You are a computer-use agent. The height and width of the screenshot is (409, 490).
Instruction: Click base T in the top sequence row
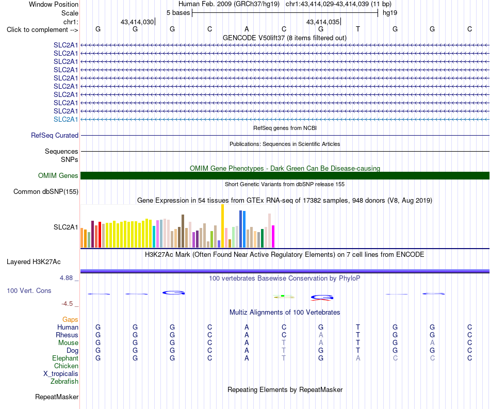[x=358, y=29]
